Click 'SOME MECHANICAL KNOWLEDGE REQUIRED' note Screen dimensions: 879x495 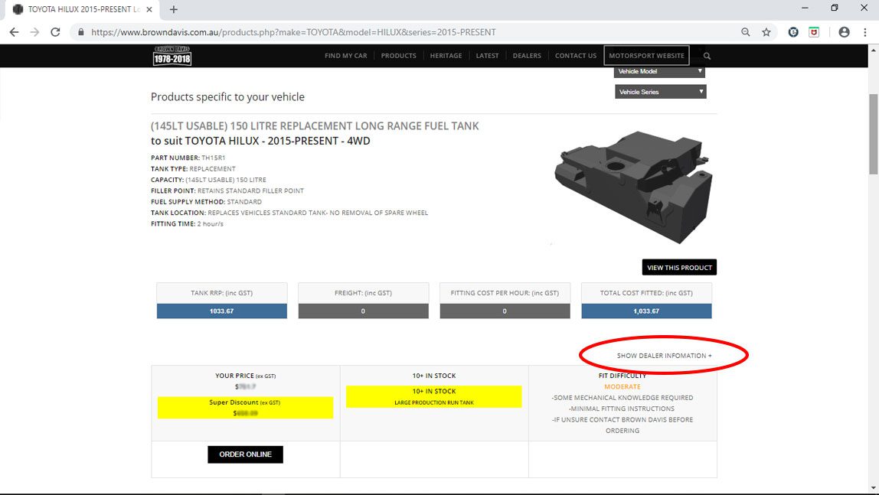[622, 398]
